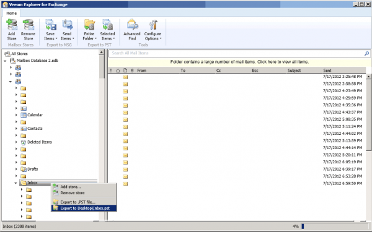372x232 pixels.
Task: Choose Remove store from context menu
Action: [x=84, y=193]
